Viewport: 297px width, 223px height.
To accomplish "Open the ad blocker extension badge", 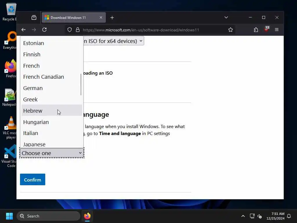I will coord(267,29).
